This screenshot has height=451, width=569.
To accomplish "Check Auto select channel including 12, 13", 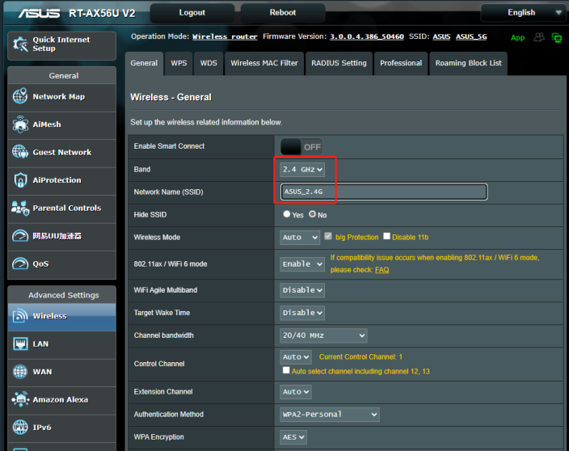I will [x=286, y=370].
